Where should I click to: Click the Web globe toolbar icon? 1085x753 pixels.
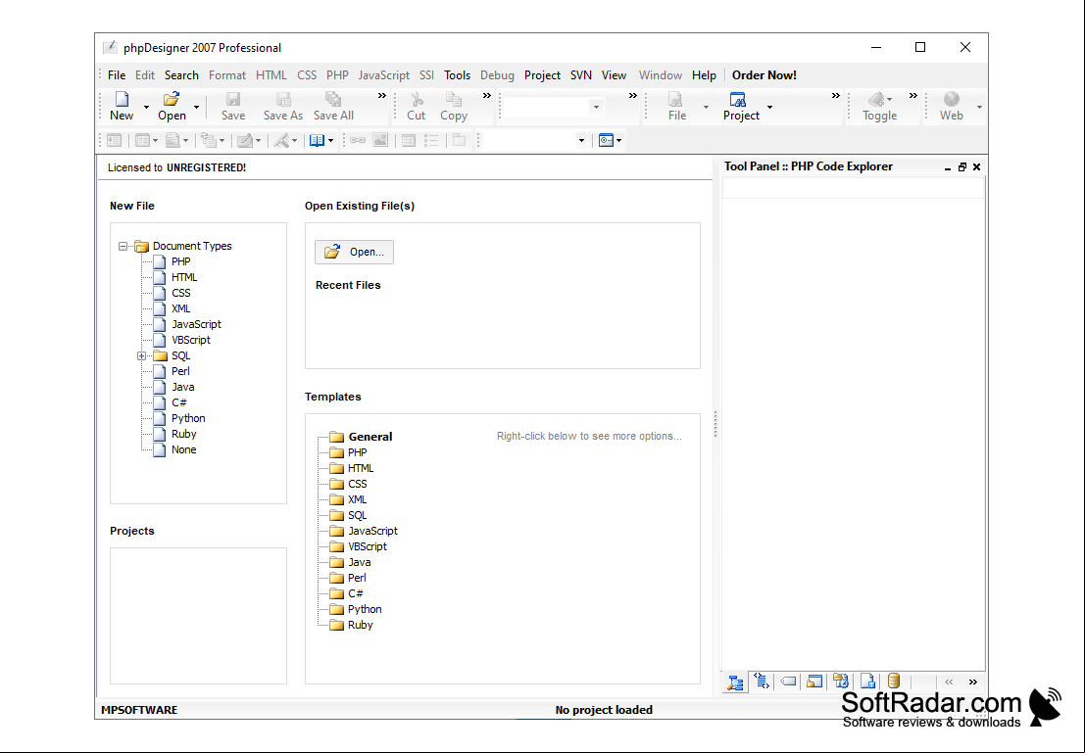pos(952,100)
